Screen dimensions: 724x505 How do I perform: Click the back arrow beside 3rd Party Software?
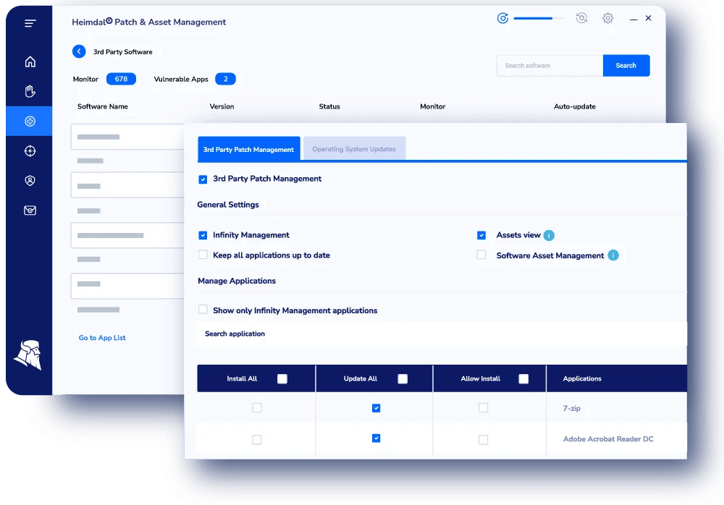(79, 51)
